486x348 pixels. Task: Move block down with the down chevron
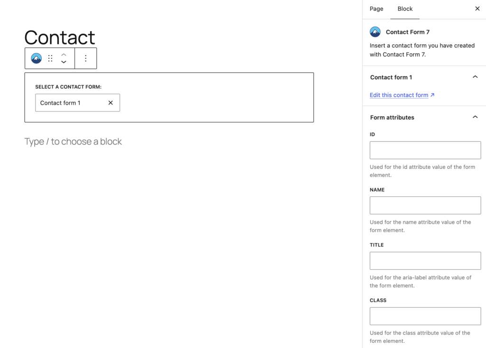[x=64, y=62]
